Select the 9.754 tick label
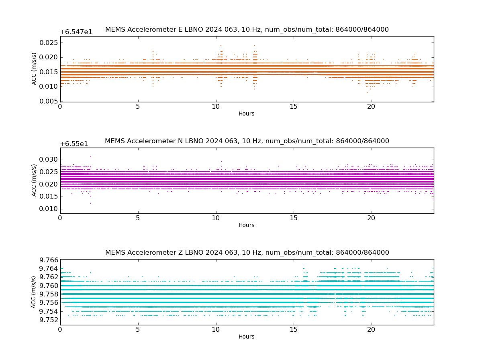 [x=48, y=311]
